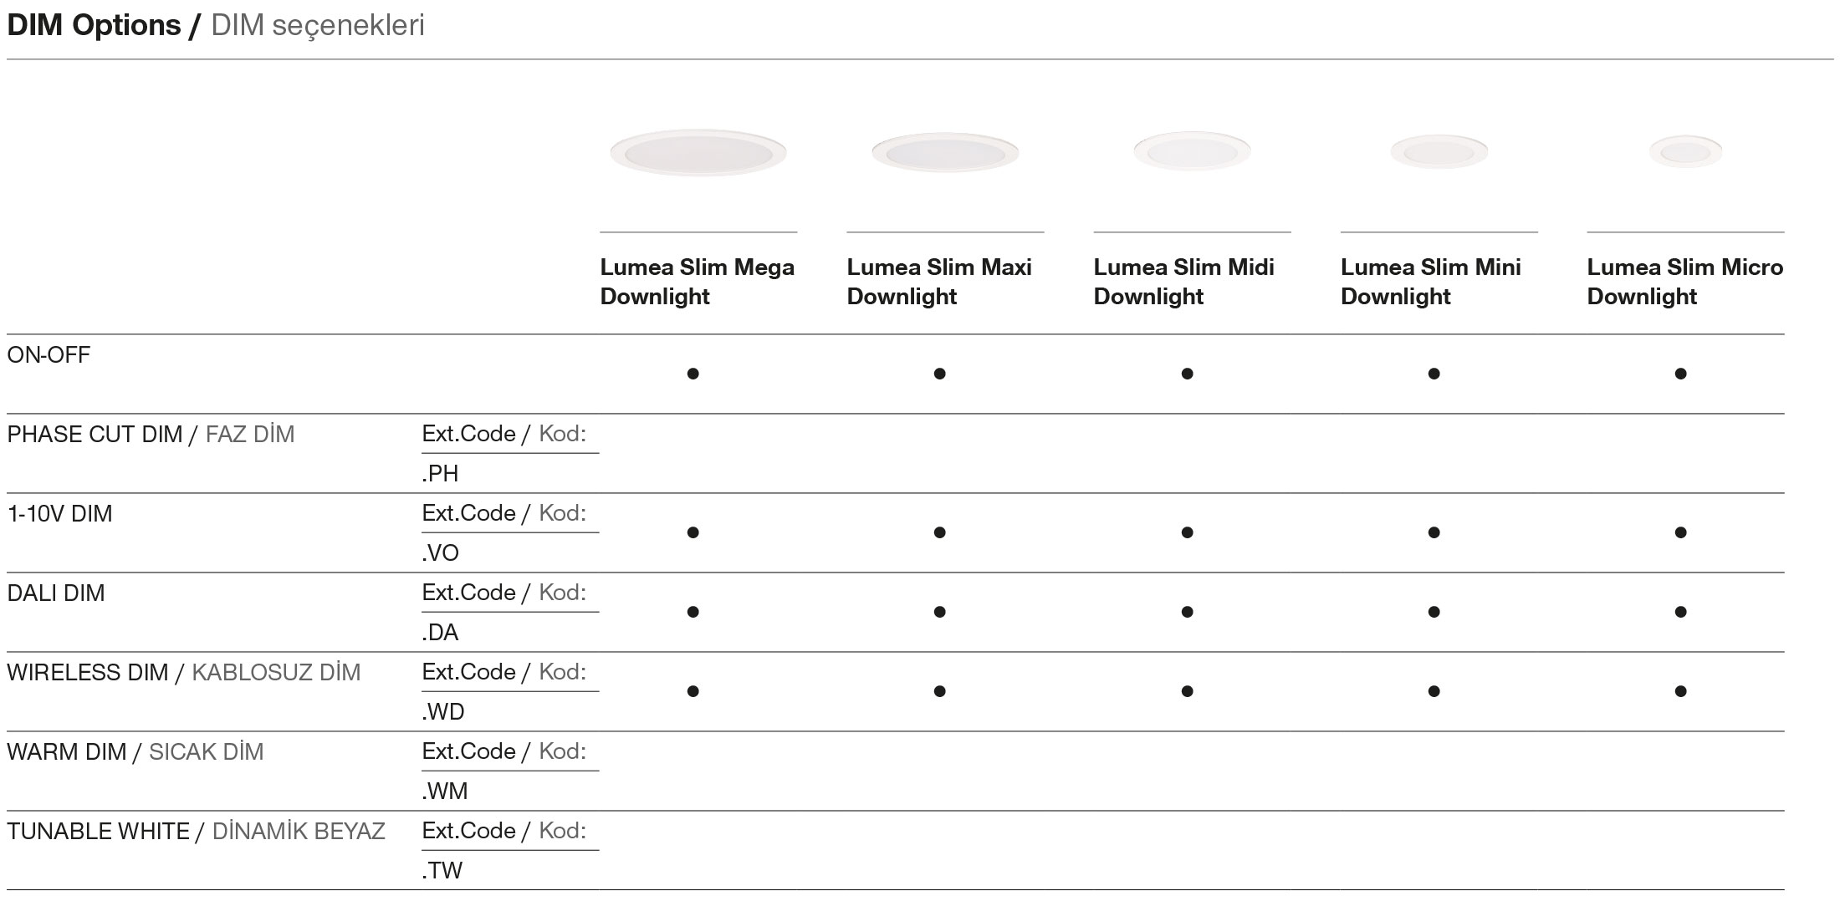Click the .PH phase cut extension code
This screenshot has height=901, width=1840.
(x=441, y=474)
